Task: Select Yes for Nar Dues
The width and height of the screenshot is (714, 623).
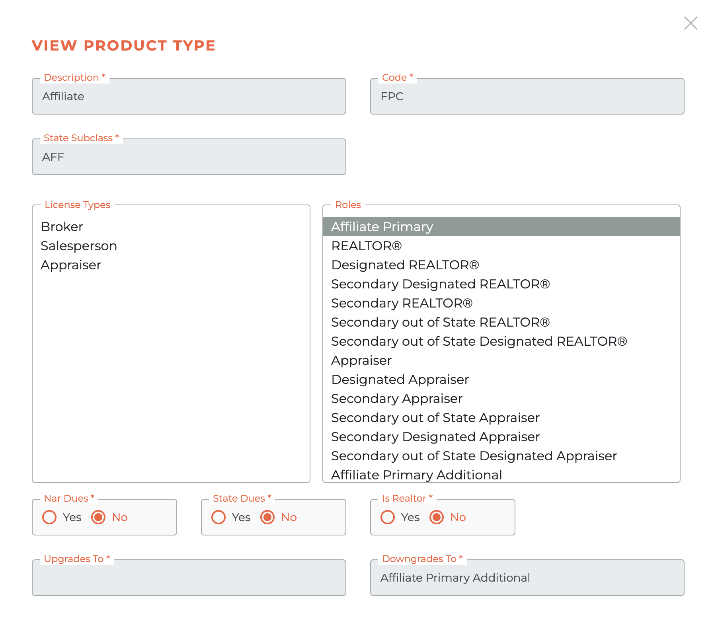Action: pos(50,517)
